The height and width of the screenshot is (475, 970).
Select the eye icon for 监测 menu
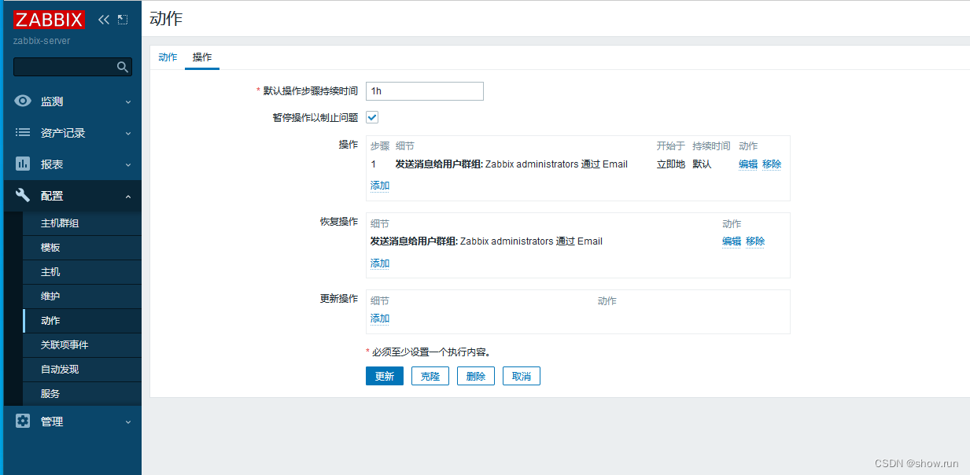(23, 101)
